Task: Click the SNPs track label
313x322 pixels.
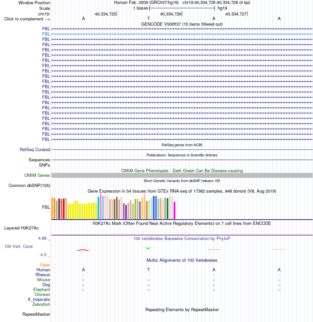Action: point(44,165)
